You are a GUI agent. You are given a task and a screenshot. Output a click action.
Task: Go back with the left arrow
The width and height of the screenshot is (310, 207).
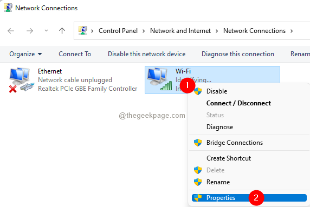pos(11,31)
